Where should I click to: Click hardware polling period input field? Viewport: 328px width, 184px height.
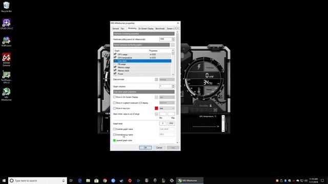(165, 39)
